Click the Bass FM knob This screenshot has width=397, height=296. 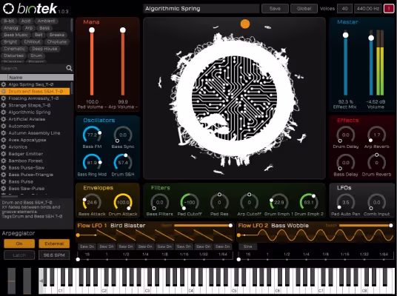click(92, 135)
